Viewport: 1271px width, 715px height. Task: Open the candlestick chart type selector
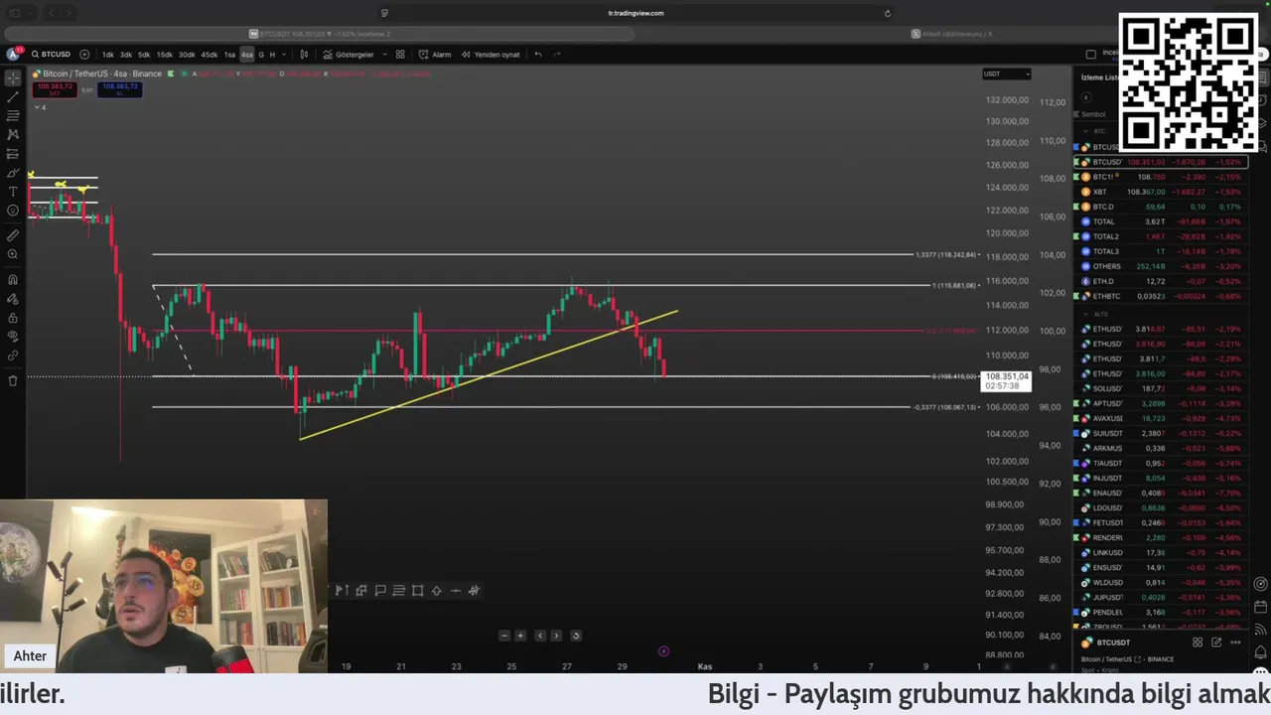coord(304,55)
